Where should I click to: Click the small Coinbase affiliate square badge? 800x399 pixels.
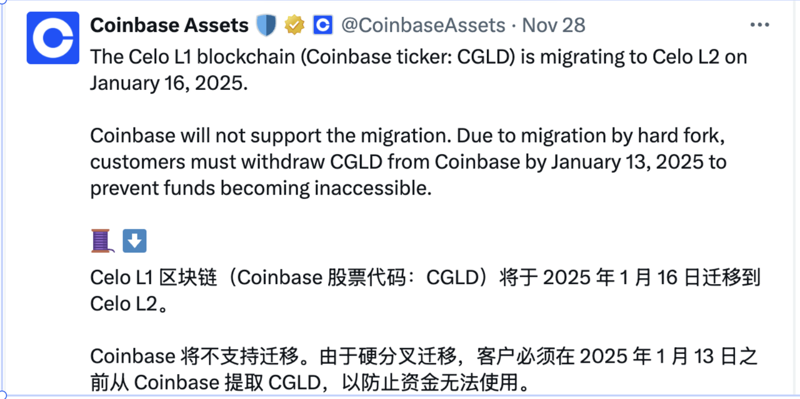point(322,25)
